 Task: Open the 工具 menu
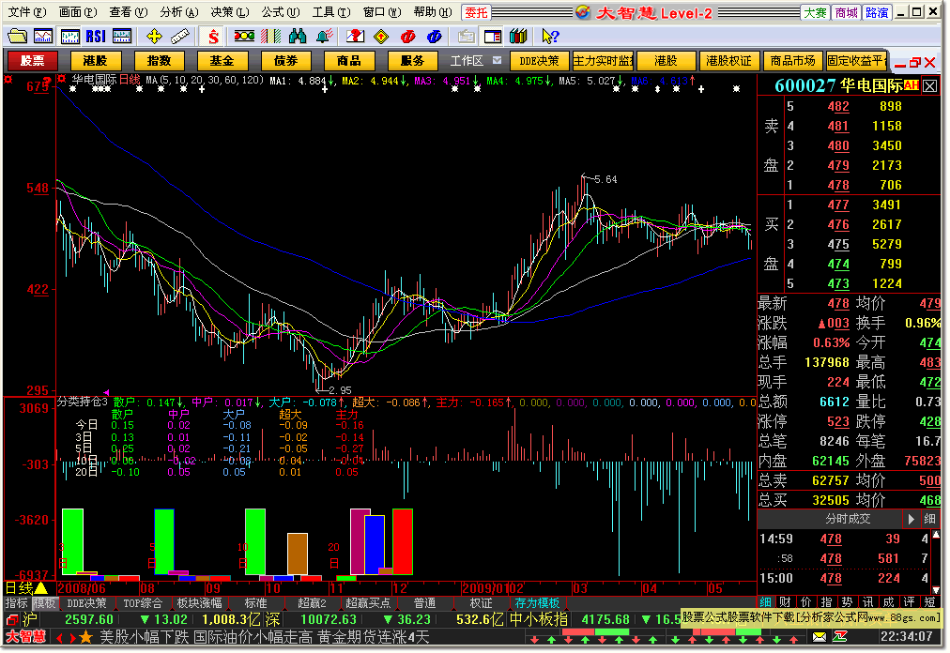click(330, 12)
